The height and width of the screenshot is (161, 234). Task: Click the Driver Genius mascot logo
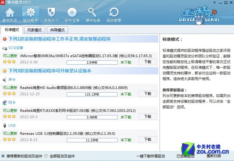(x=199, y=15)
